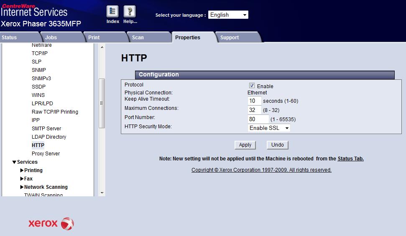Screen dimensions: 406x236
Task: Click the Maximum Connections field
Action: [x=254, y=110]
